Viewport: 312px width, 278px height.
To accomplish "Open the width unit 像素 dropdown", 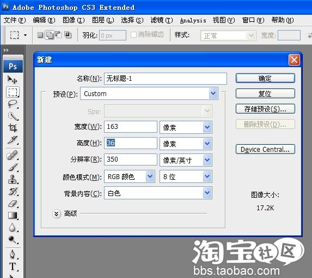I will (186, 127).
